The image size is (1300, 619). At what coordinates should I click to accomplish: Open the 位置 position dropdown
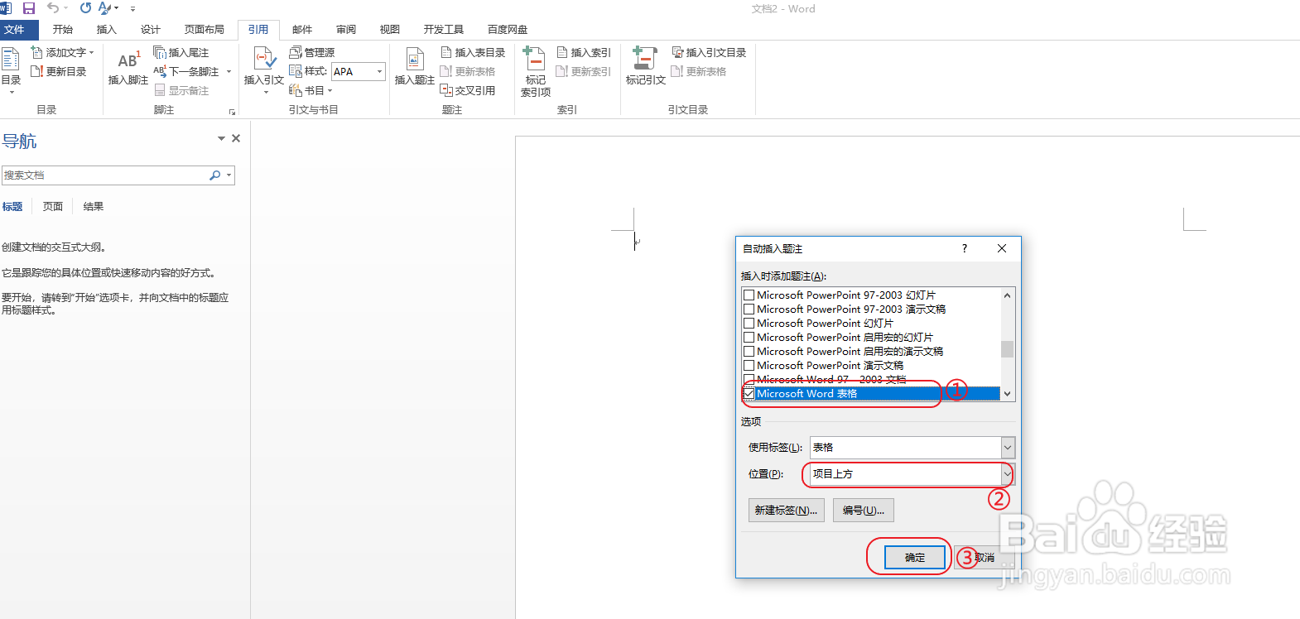(1008, 474)
